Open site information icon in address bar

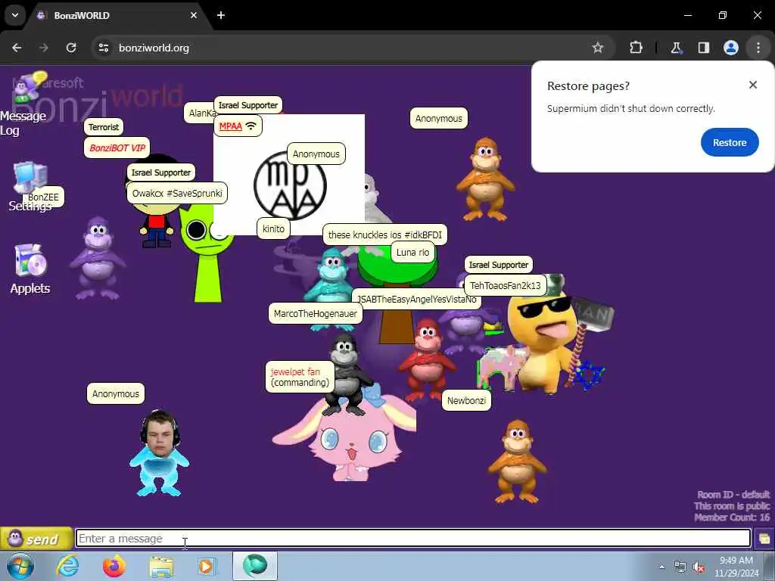coord(103,48)
